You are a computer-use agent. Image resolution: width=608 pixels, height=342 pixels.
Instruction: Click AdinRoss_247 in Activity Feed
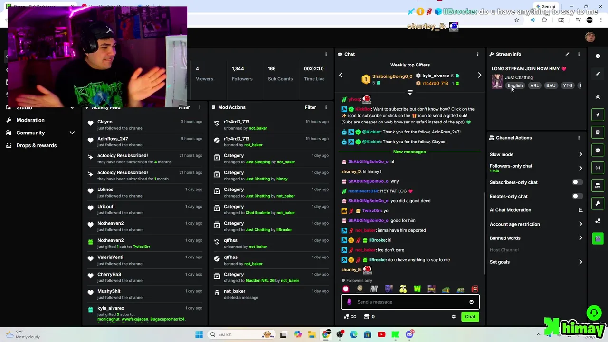(113, 139)
